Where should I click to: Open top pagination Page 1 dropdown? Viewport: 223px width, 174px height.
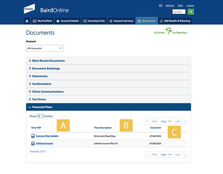[166, 121]
